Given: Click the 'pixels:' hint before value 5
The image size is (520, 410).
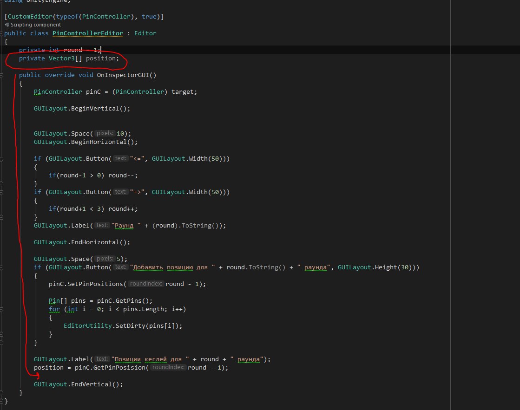Looking at the screenshot, I should click(105, 259).
